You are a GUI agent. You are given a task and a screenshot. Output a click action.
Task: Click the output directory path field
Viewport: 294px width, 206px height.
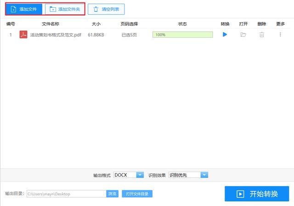click(x=67, y=194)
